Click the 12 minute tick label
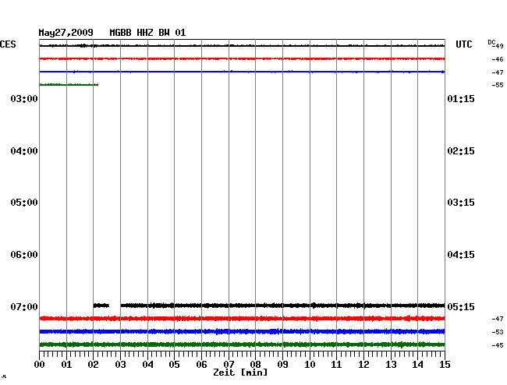 363,365
